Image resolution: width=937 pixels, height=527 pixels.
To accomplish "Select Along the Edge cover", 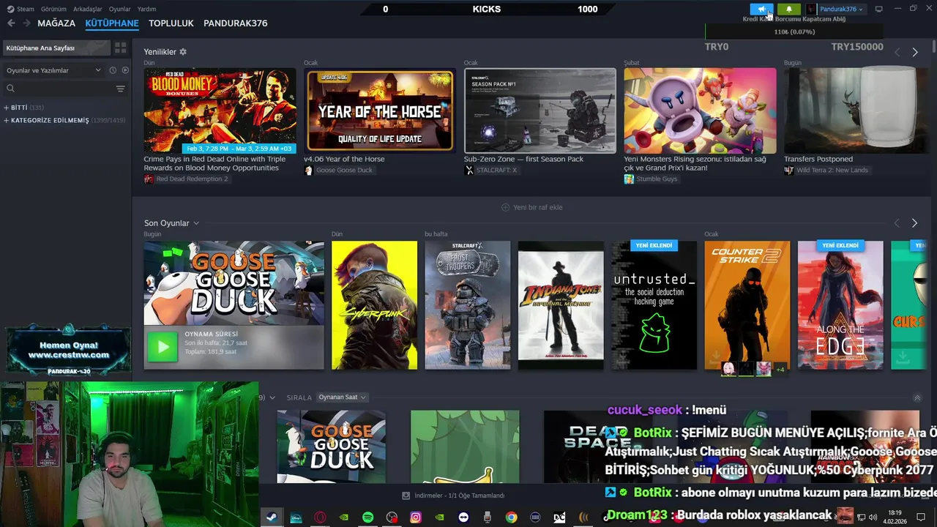I will [840, 305].
